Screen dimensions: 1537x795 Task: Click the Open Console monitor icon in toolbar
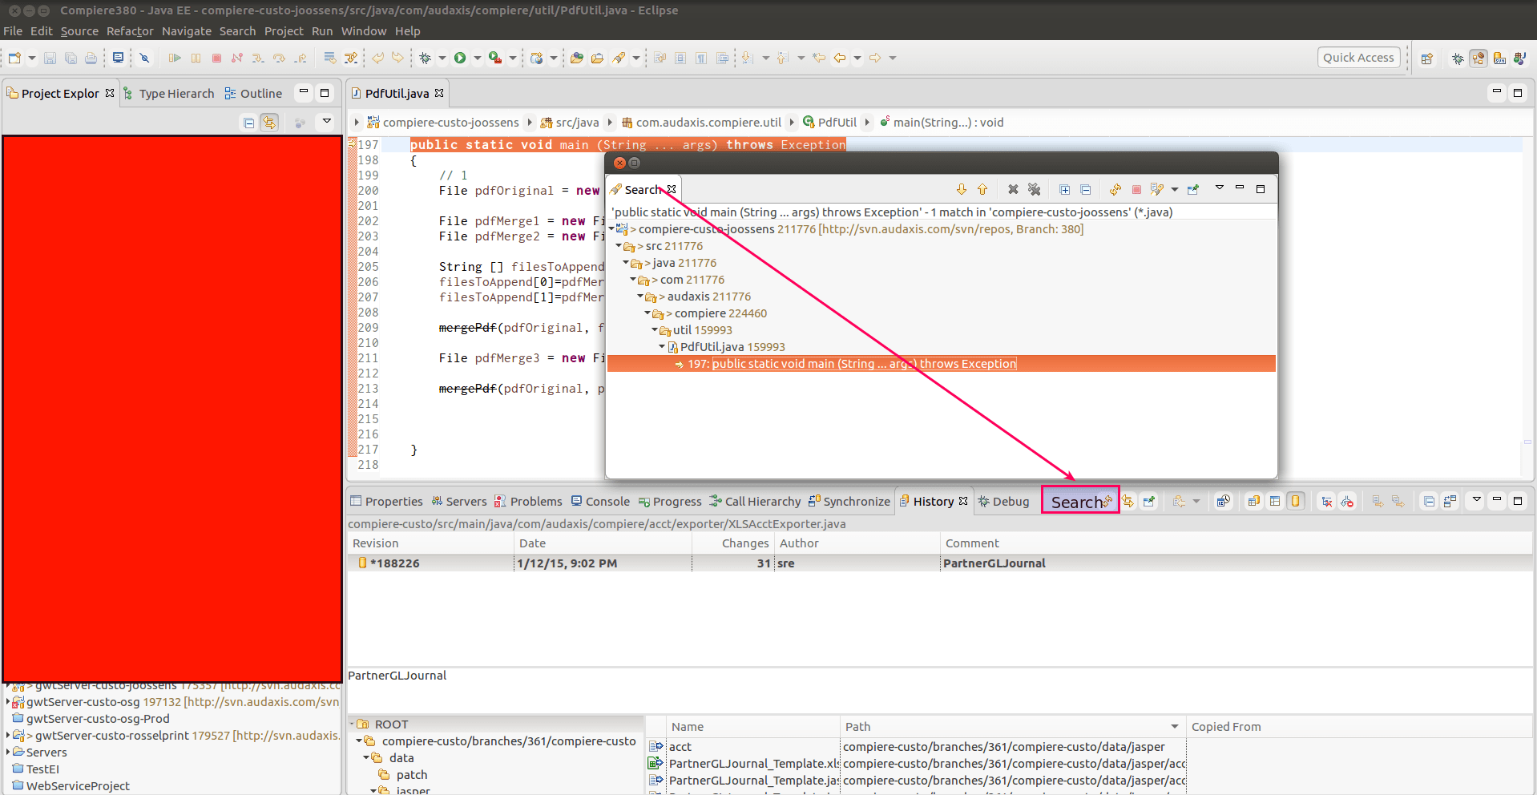(118, 58)
